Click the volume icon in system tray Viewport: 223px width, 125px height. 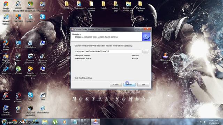(205, 122)
